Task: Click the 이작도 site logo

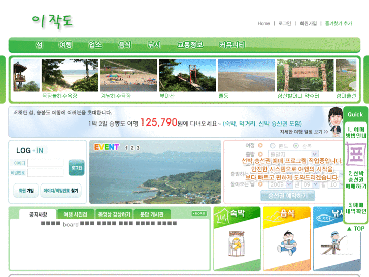Action: pos(52,21)
